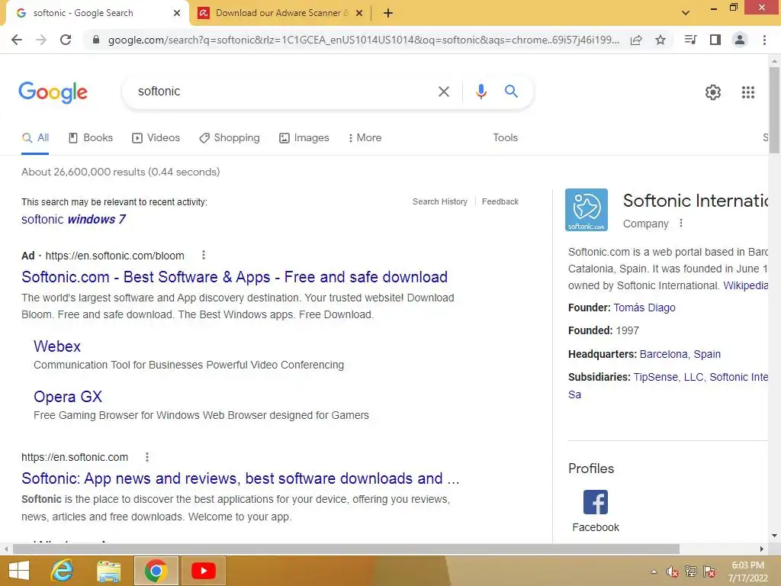Submit search with magnifier icon
The height and width of the screenshot is (586, 781).
point(511,92)
